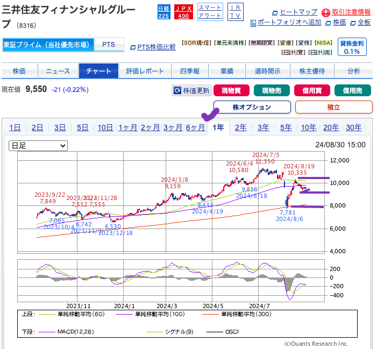Open the 四季報 tab
This screenshot has height=349, width=377.
pos(190,71)
